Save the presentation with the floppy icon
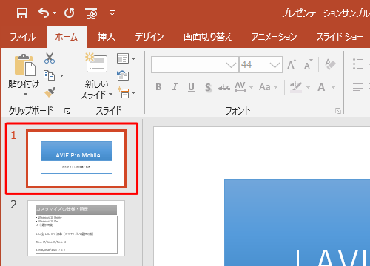This screenshot has width=370, height=266. [x=22, y=13]
